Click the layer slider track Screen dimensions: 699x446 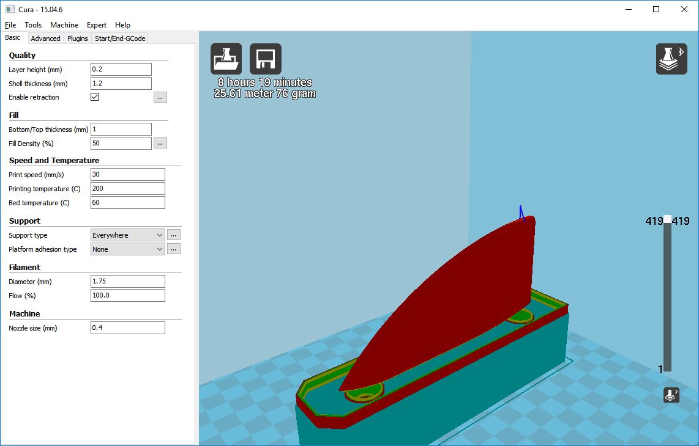click(667, 298)
